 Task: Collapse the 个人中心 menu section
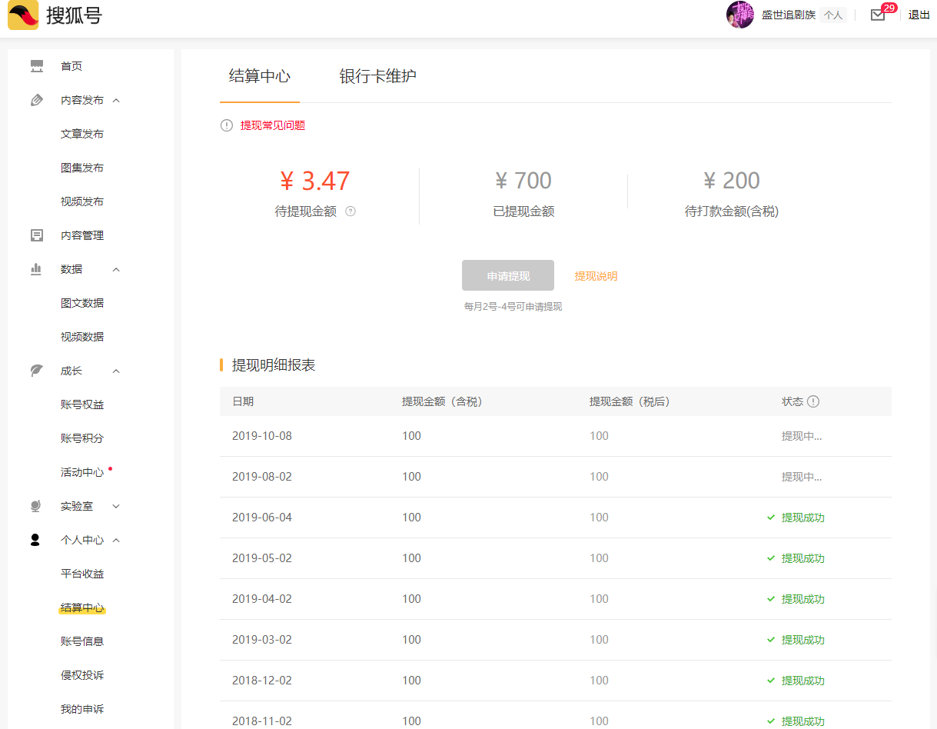[116, 540]
